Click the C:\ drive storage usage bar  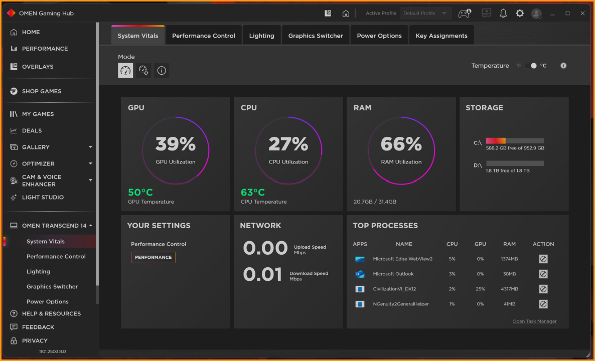click(x=515, y=141)
